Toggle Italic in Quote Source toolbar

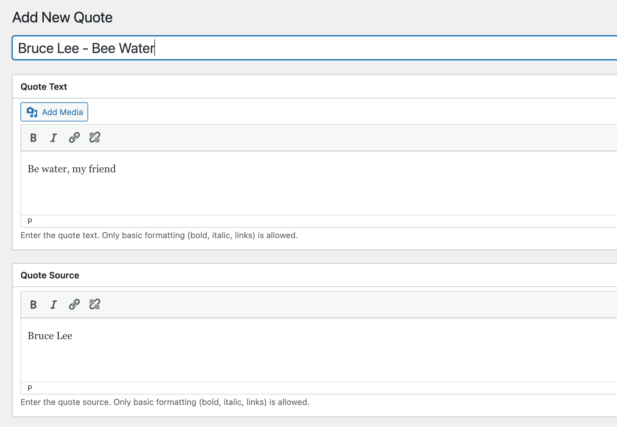point(54,305)
